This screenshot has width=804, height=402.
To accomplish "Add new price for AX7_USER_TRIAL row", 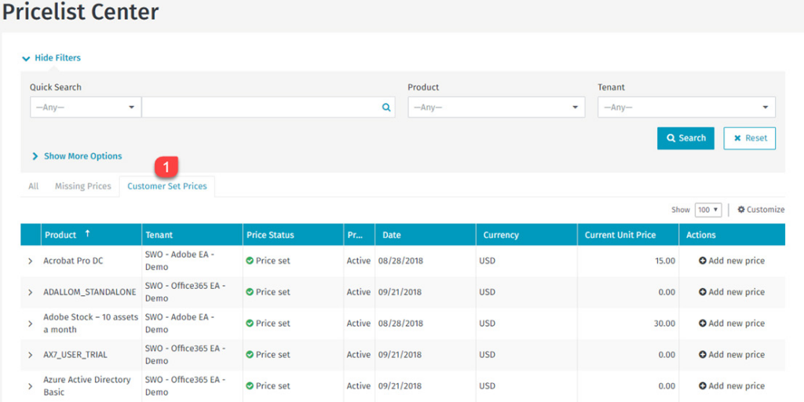I will coord(731,355).
